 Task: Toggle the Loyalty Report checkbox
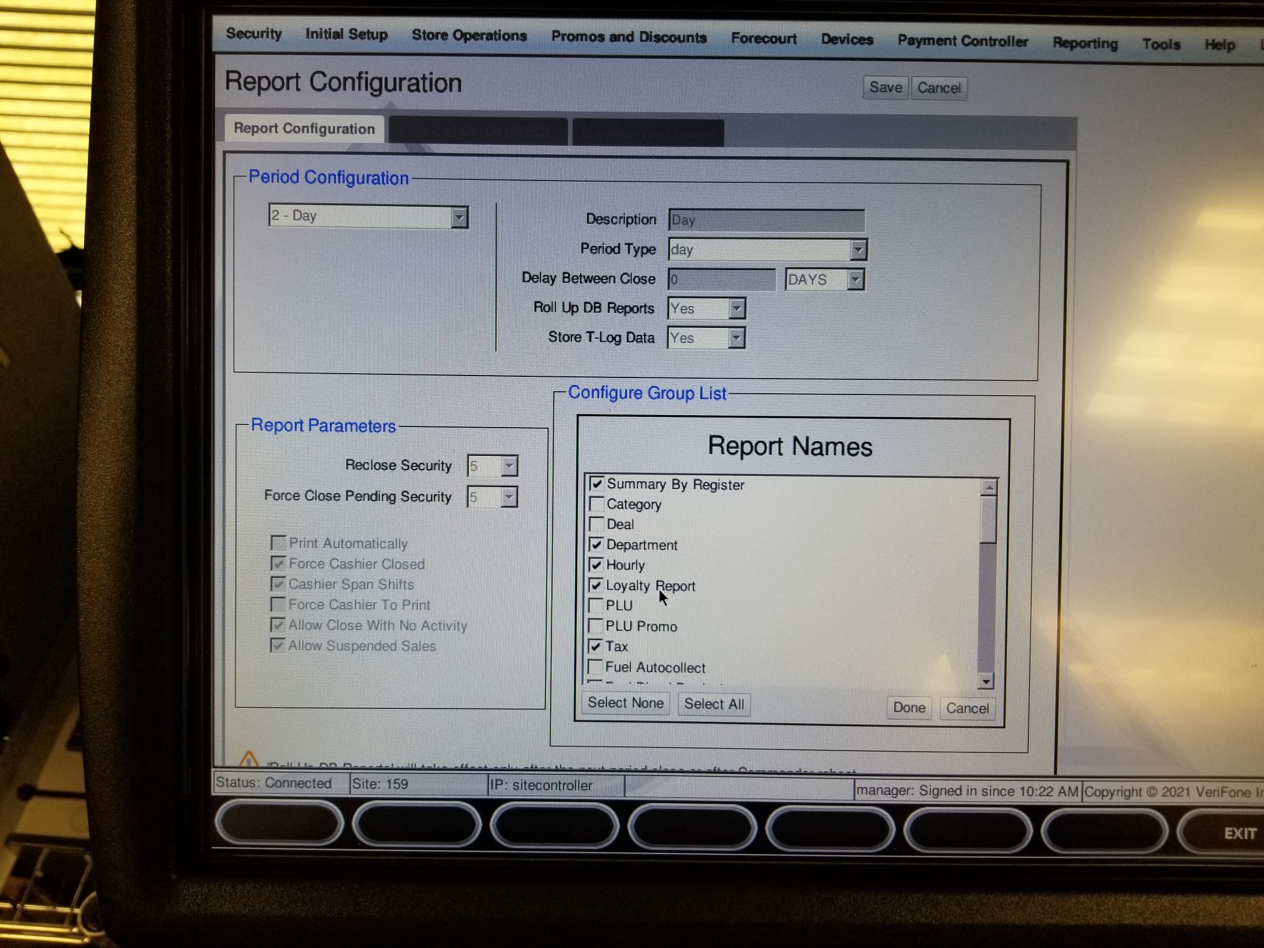pyautogui.click(x=596, y=585)
